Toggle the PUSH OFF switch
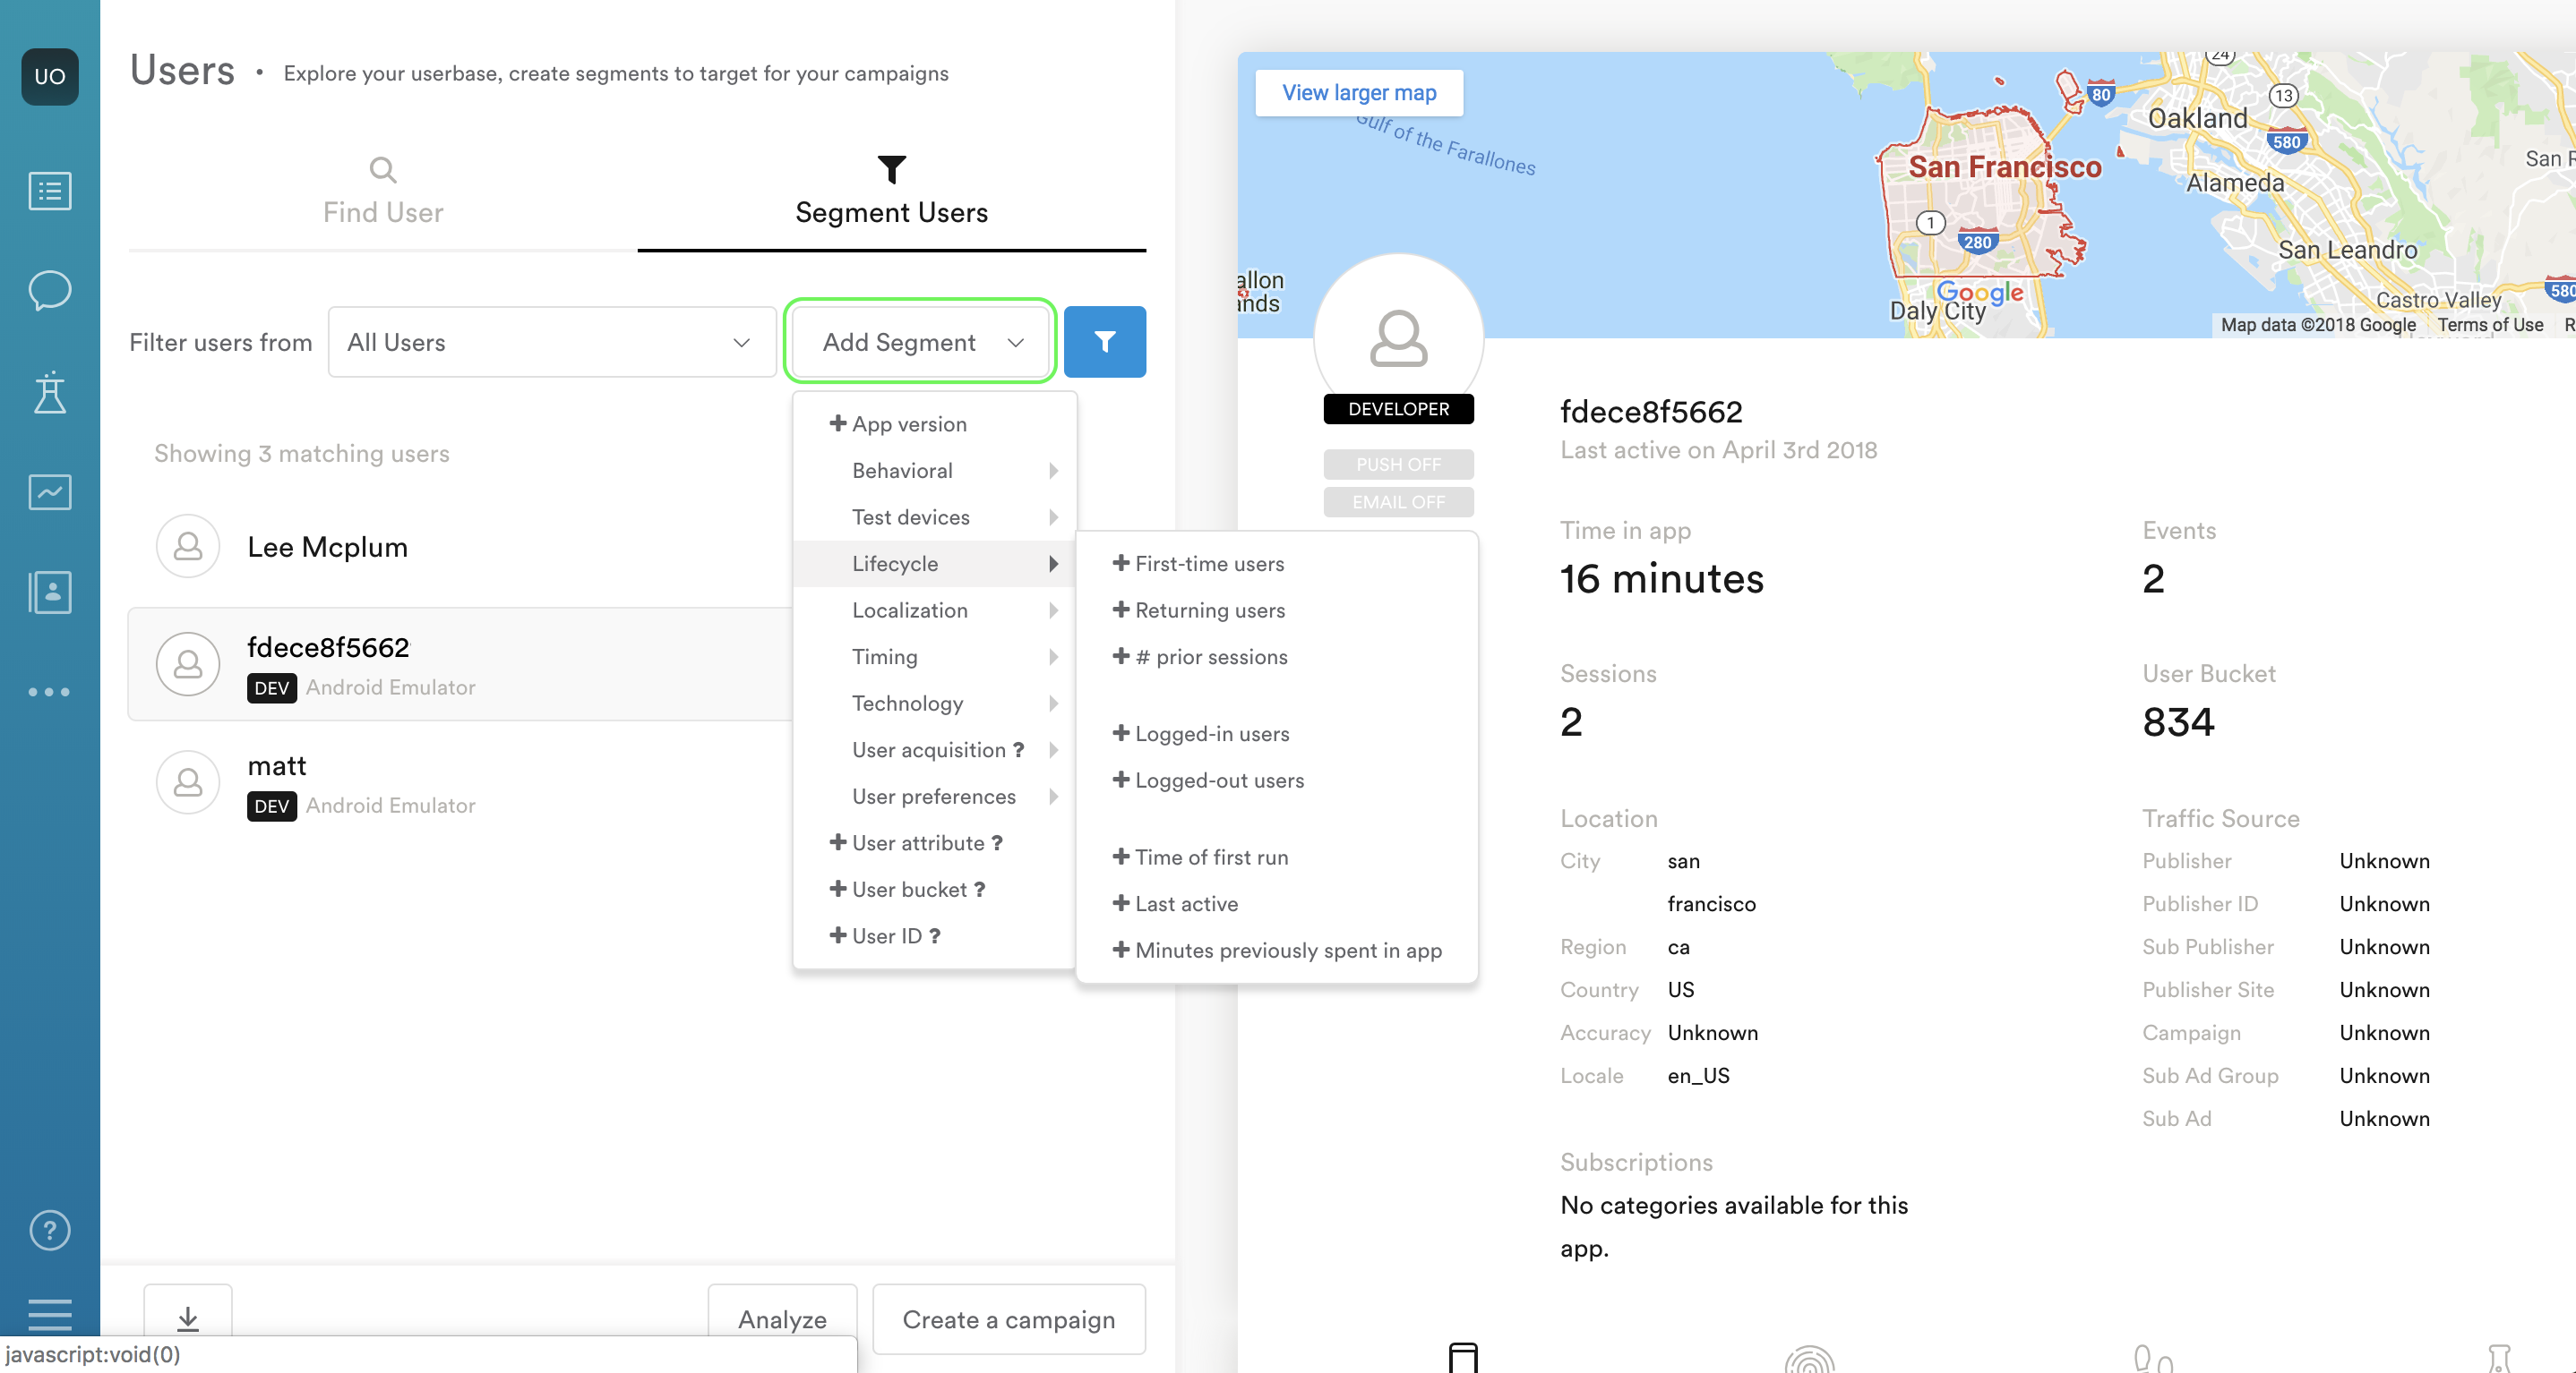The image size is (2576, 1373). pos(1398,465)
